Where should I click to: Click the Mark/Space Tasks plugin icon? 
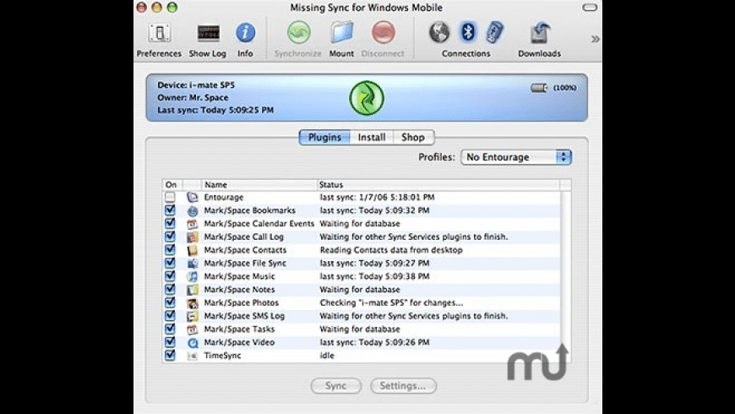[192, 330]
